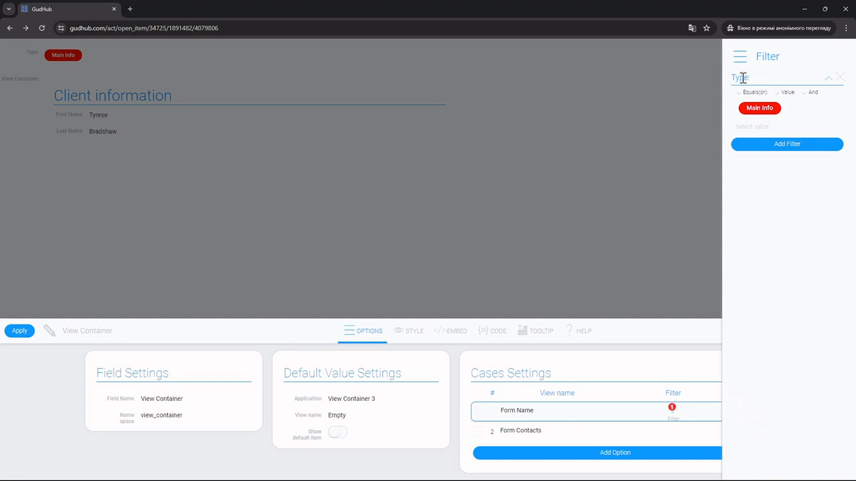The width and height of the screenshot is (856, 481).
Task: Open the Value type dropdown
Action: 785,92
